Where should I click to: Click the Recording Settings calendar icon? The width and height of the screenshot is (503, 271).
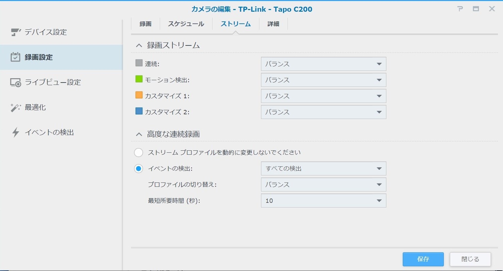click(x=15, y=57)
